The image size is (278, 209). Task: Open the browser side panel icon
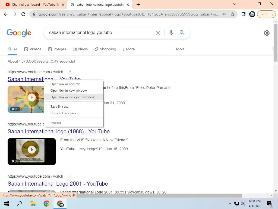244,14
